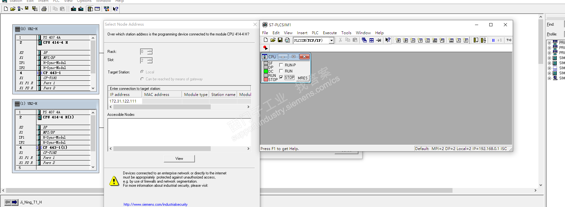Image resolution: width=565 pixels, height=207 pixels.
Task: Select the CPU 414-4 H(1) row in rack 1
Action: [x=53, y=117]
